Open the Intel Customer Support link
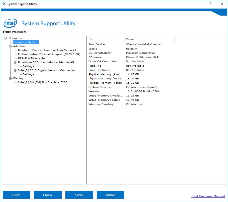Image resolution: width=228 pixels, height=202 pixels. tap(208, 196)
